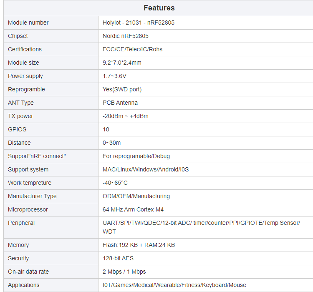Click the '2 Mbps / 1 Mbps' value
Image resolution: width=313 pixels, height=292 pixels.
(124, 272)
